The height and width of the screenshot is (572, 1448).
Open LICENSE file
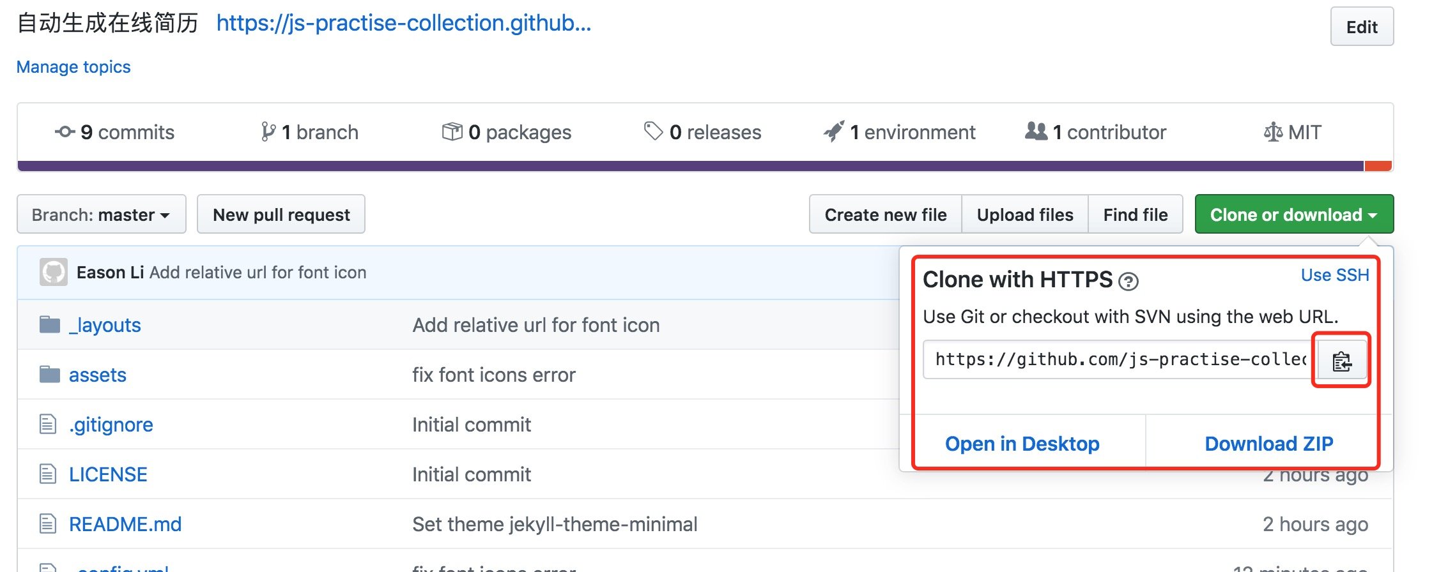coord(108,474)
